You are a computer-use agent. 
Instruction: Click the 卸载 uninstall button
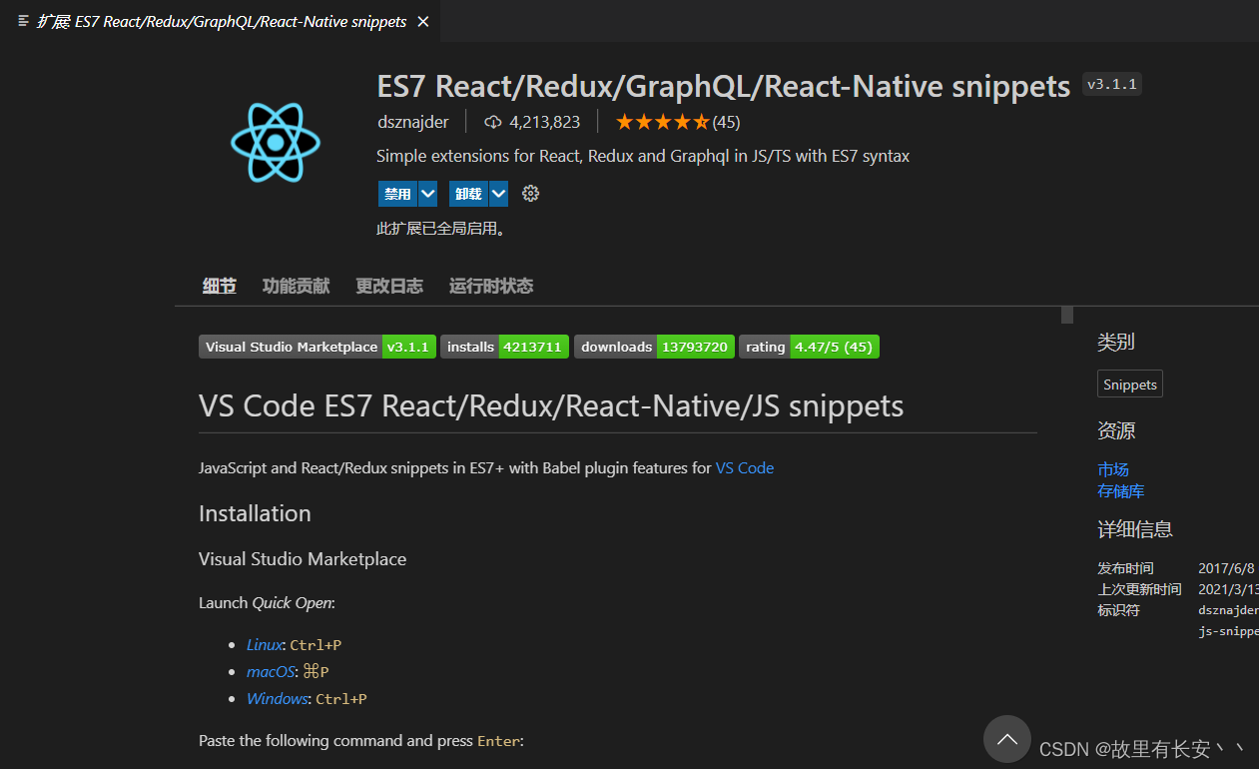[x=469, y=194]
